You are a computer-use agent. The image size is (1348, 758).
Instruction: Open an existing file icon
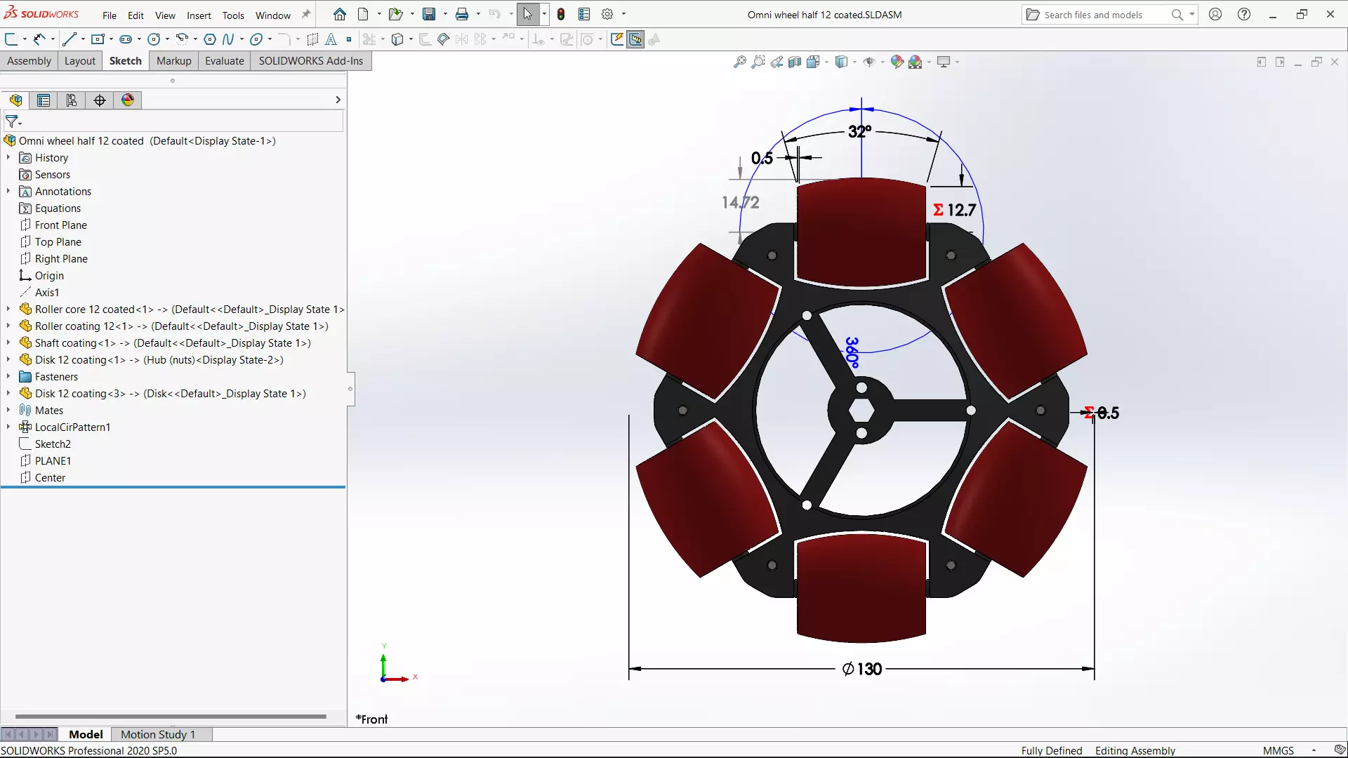tap(395, 14)
